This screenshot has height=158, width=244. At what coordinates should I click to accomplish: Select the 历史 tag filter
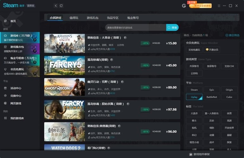pos(212,121)
